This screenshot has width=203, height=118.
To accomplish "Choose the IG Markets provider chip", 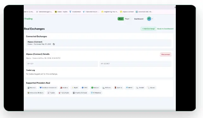I will 96,93.
